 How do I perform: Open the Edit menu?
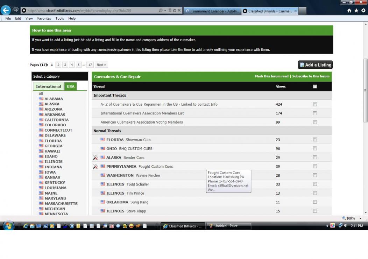coord(18,18)
